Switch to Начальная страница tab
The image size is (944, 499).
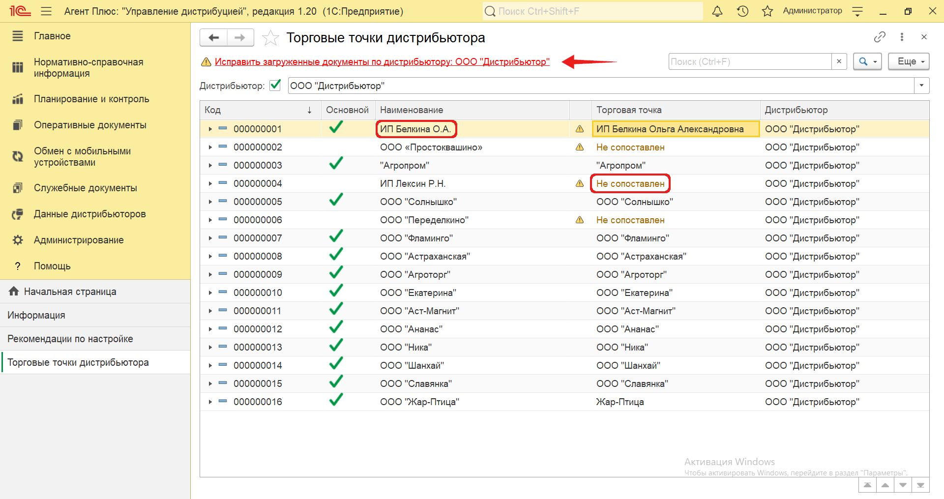click(x=95, y=292)
